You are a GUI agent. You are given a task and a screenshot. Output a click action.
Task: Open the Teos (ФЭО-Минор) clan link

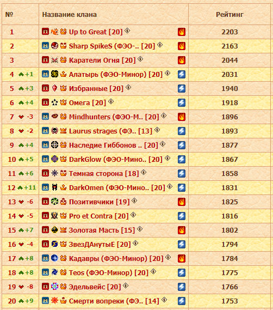[109, 273]
